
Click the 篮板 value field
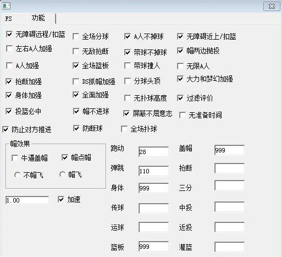pos(153,247)
